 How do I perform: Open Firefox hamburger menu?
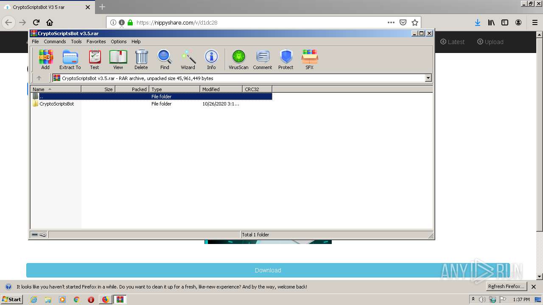tap(535, 22)
